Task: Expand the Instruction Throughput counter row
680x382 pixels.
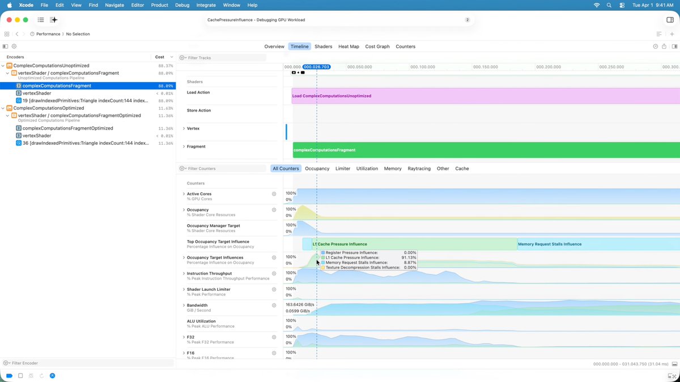Action: click(184, 273)
